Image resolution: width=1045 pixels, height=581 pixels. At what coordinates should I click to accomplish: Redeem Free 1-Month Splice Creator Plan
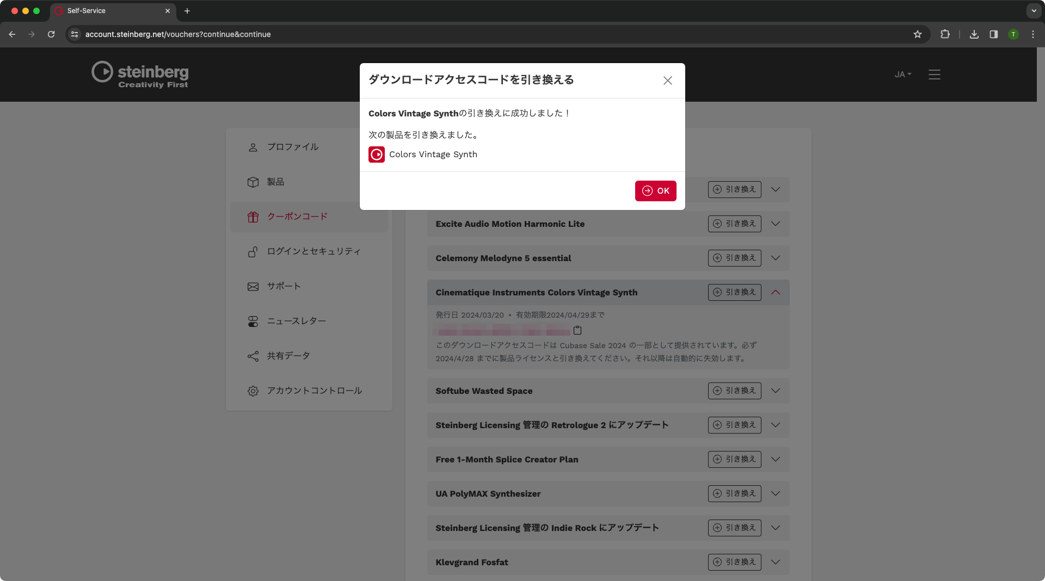(734, 459)
